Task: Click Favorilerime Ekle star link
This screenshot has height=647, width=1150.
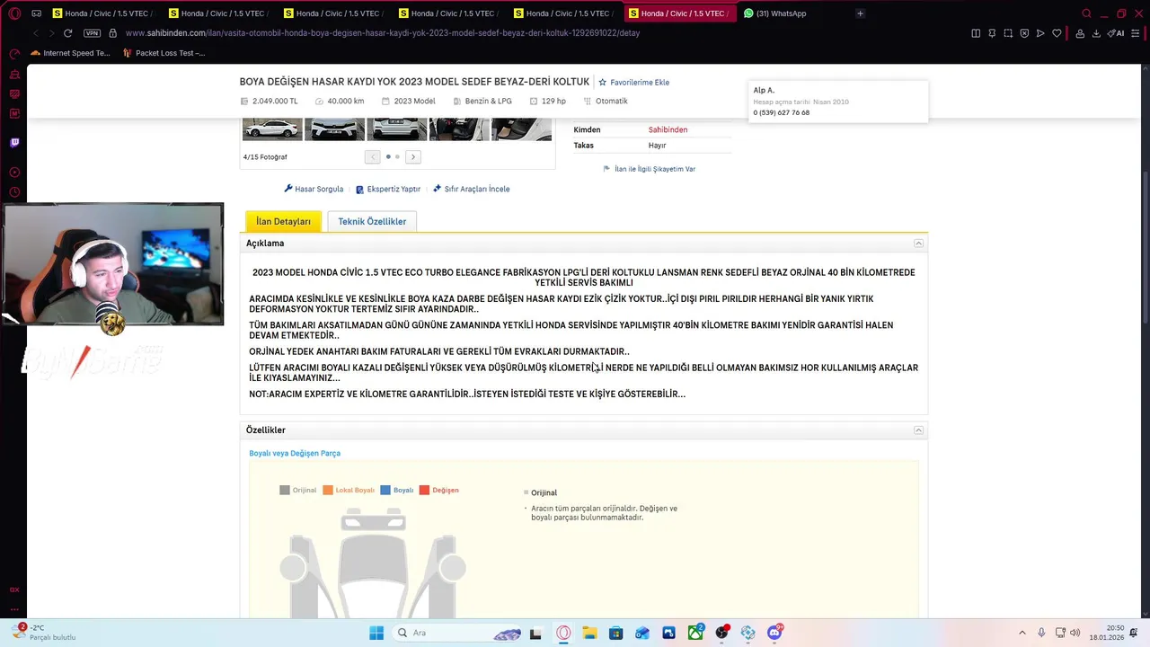Action: point(634,83)
